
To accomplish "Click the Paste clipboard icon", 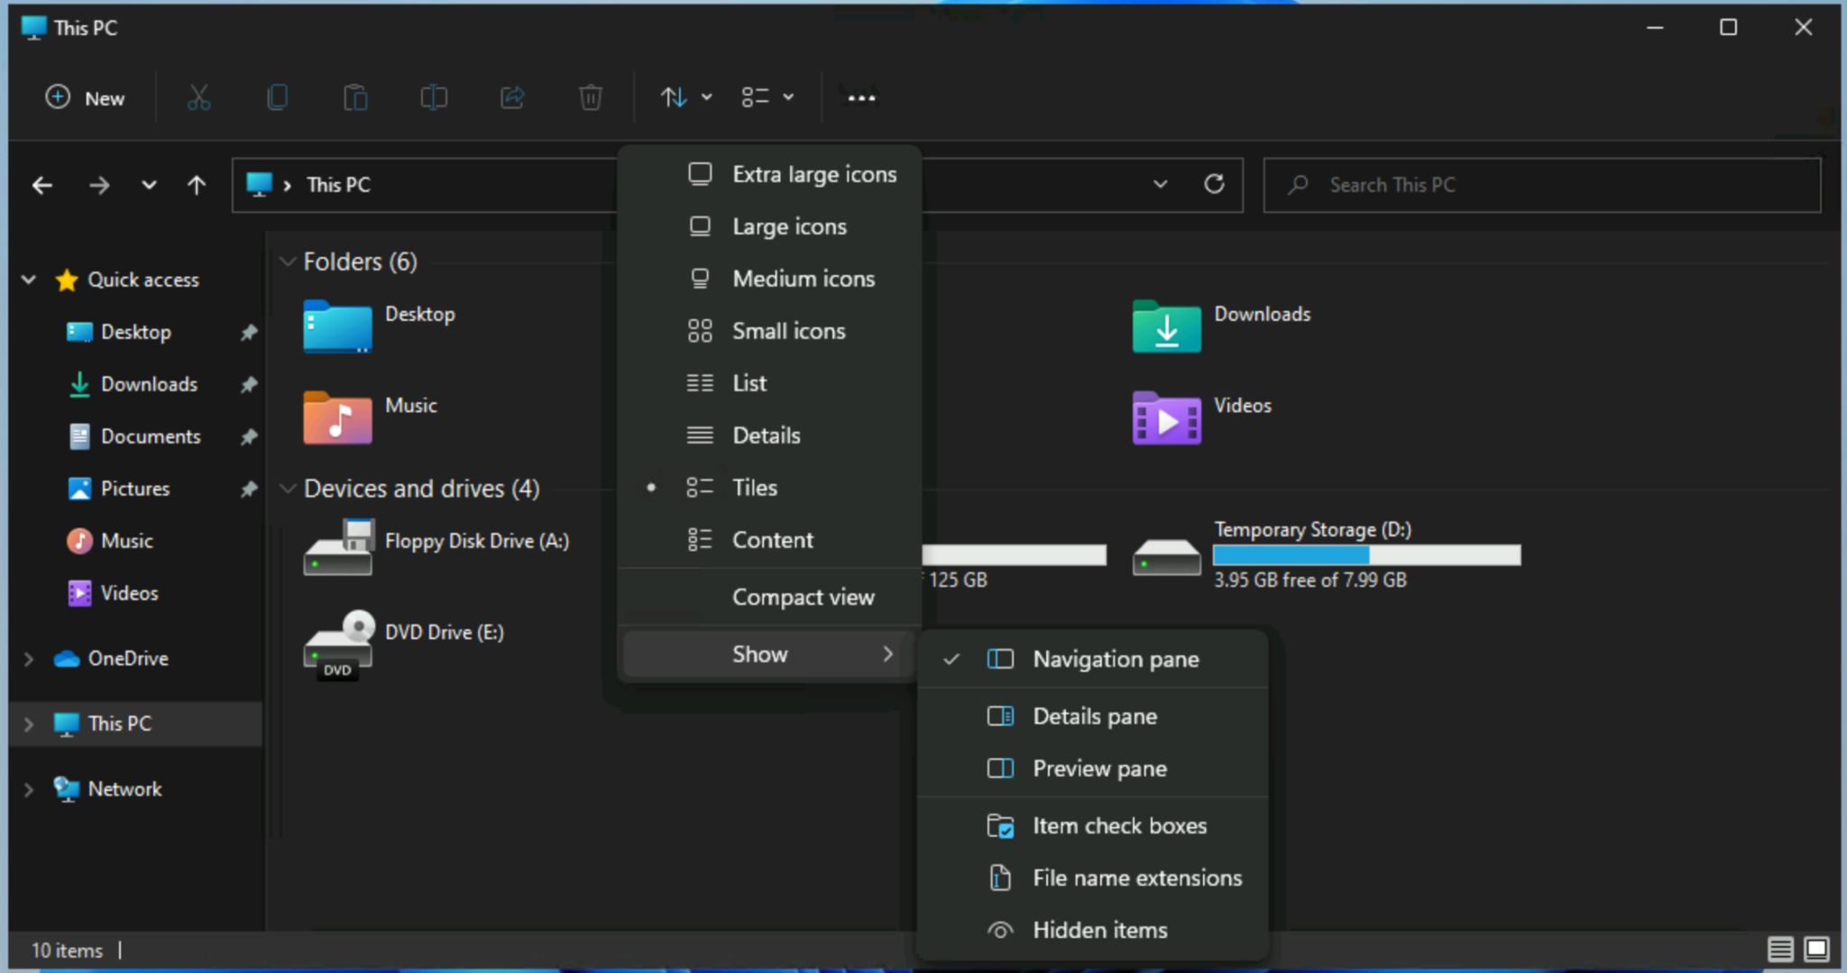I will [x=355, y=97].
